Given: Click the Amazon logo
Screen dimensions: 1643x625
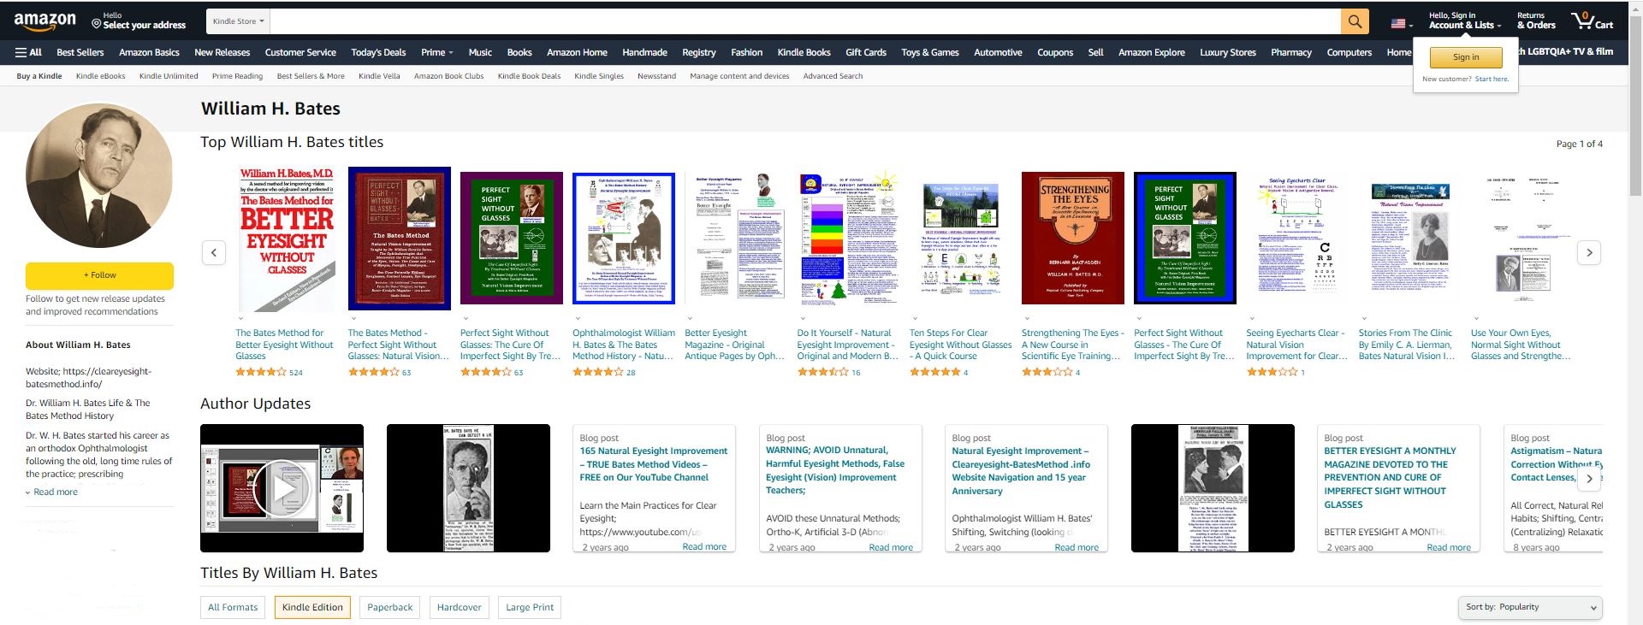Looking at the screenshot, I should tap(45, 21).
